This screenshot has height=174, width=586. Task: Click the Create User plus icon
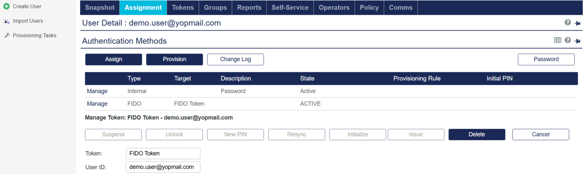point(7,6)
